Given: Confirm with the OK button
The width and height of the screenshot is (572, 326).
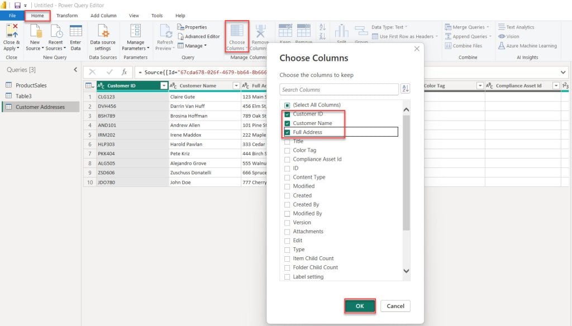Looking at the screenshot, I should point(360,306).
